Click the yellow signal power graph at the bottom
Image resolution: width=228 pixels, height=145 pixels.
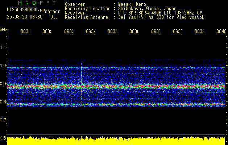(116, 141)
